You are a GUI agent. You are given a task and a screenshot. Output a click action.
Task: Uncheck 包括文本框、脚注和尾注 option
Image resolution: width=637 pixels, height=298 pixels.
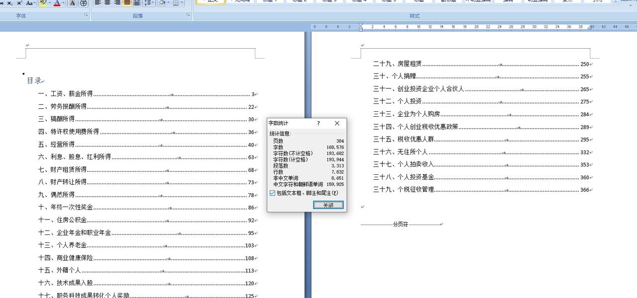click(273, 193)
